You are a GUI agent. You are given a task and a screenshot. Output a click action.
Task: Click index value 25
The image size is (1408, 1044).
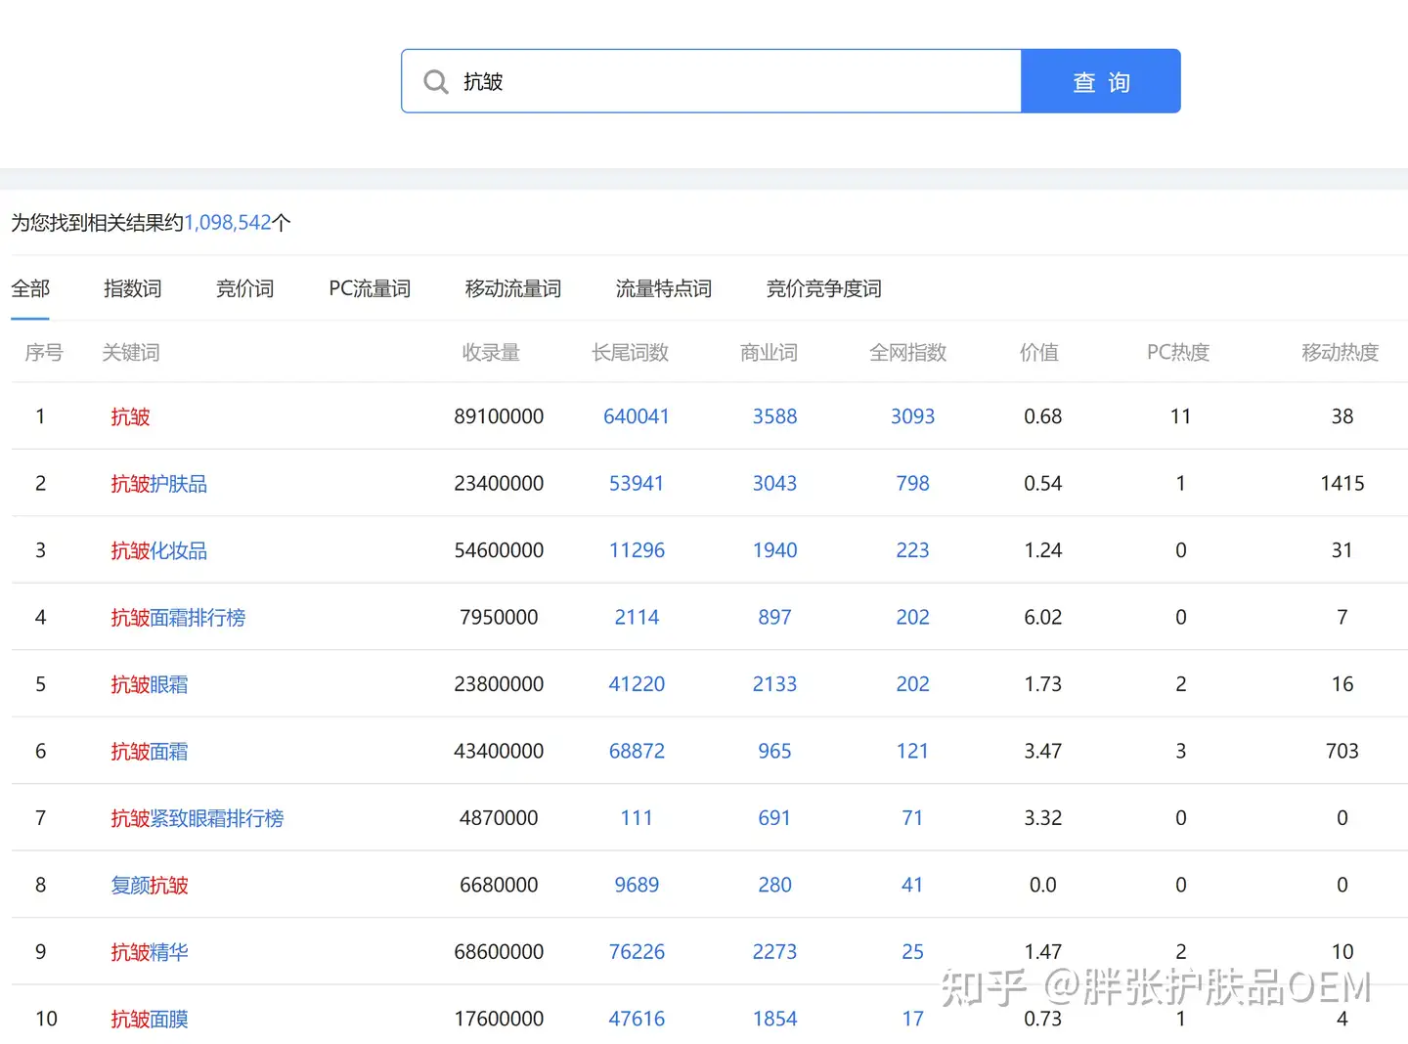click(912, 952)
